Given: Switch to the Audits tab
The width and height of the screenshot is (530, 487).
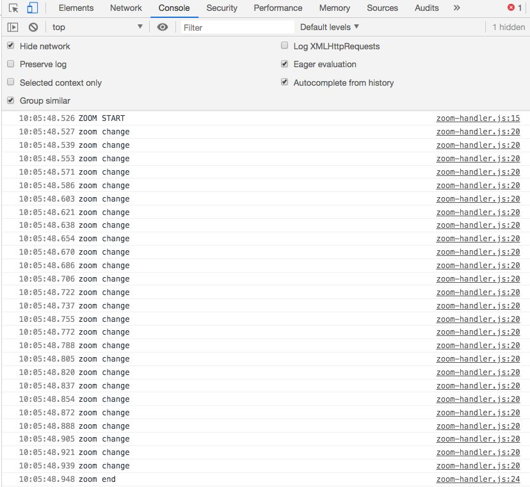Looking at the screenshot, I should tap(426, 8).
